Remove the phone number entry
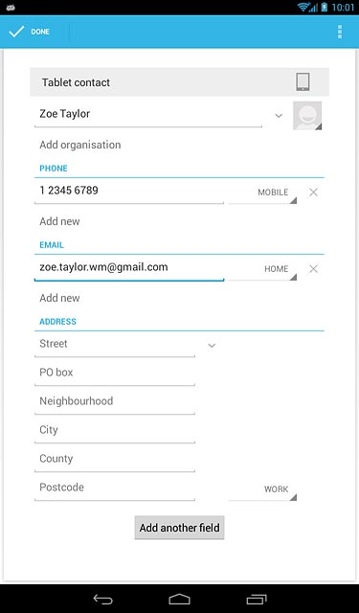The image size is (359, 613). tap(313, 193)
